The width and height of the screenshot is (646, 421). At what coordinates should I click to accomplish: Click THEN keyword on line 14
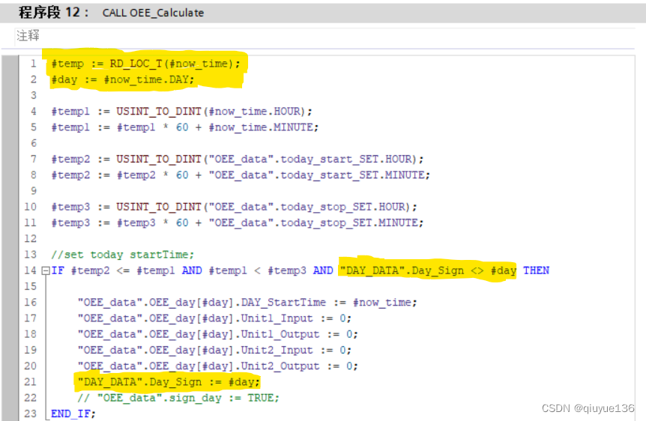(536, 270)
